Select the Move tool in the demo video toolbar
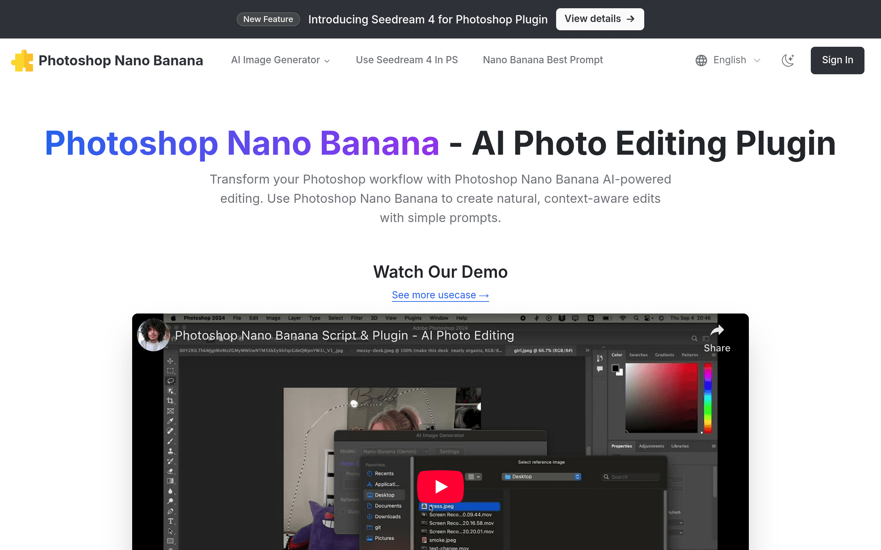This screenshot has height=550, width=881. pos(170,361)
